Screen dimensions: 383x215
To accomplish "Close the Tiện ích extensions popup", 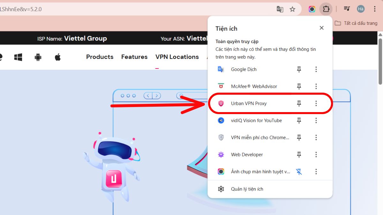I will click(321, 28).
